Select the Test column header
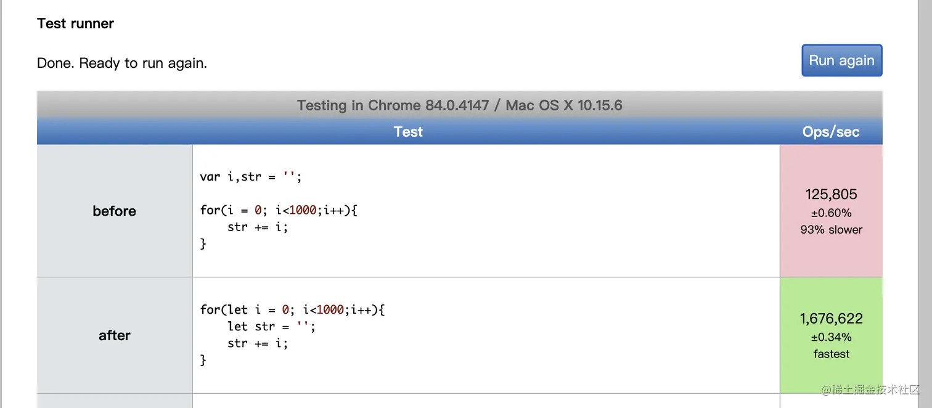 point(408,131)
